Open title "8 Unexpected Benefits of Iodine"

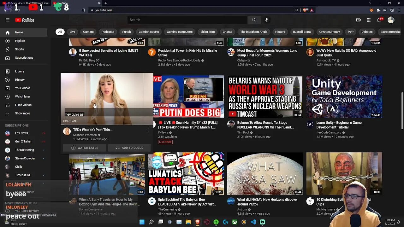pos(109,53)
